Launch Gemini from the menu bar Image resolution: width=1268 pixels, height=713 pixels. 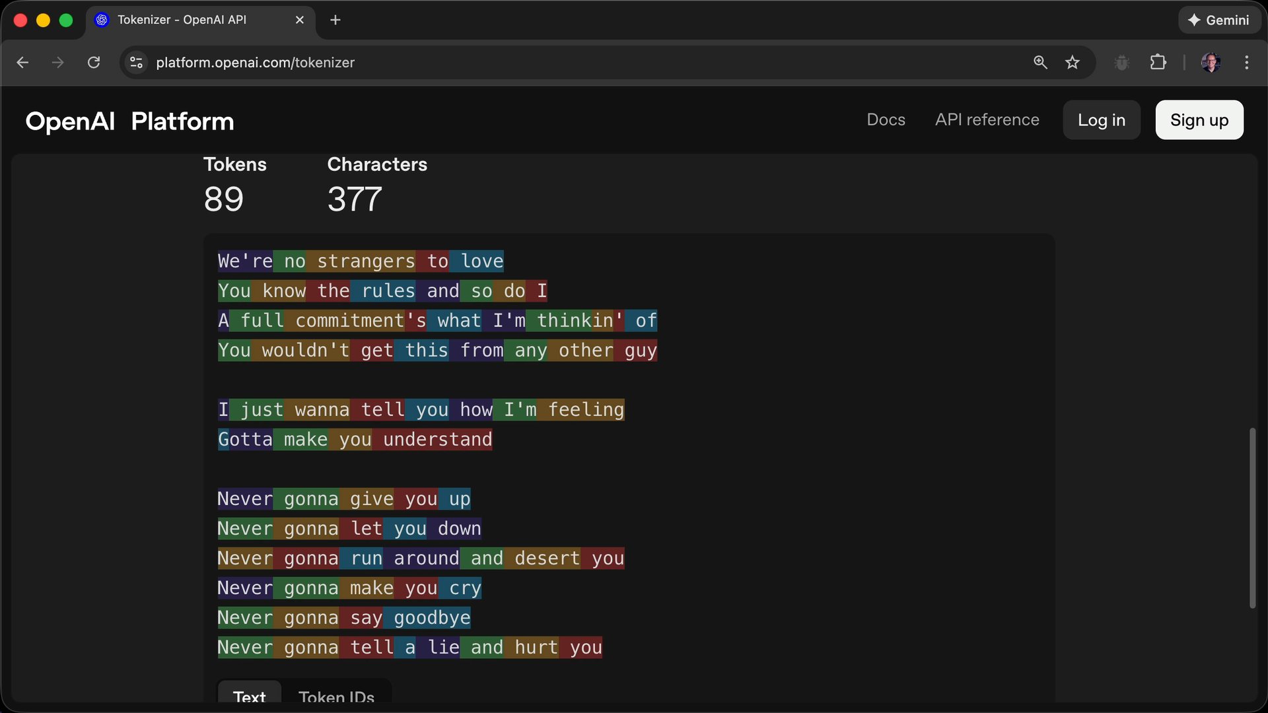click(x=1219, y=20)
